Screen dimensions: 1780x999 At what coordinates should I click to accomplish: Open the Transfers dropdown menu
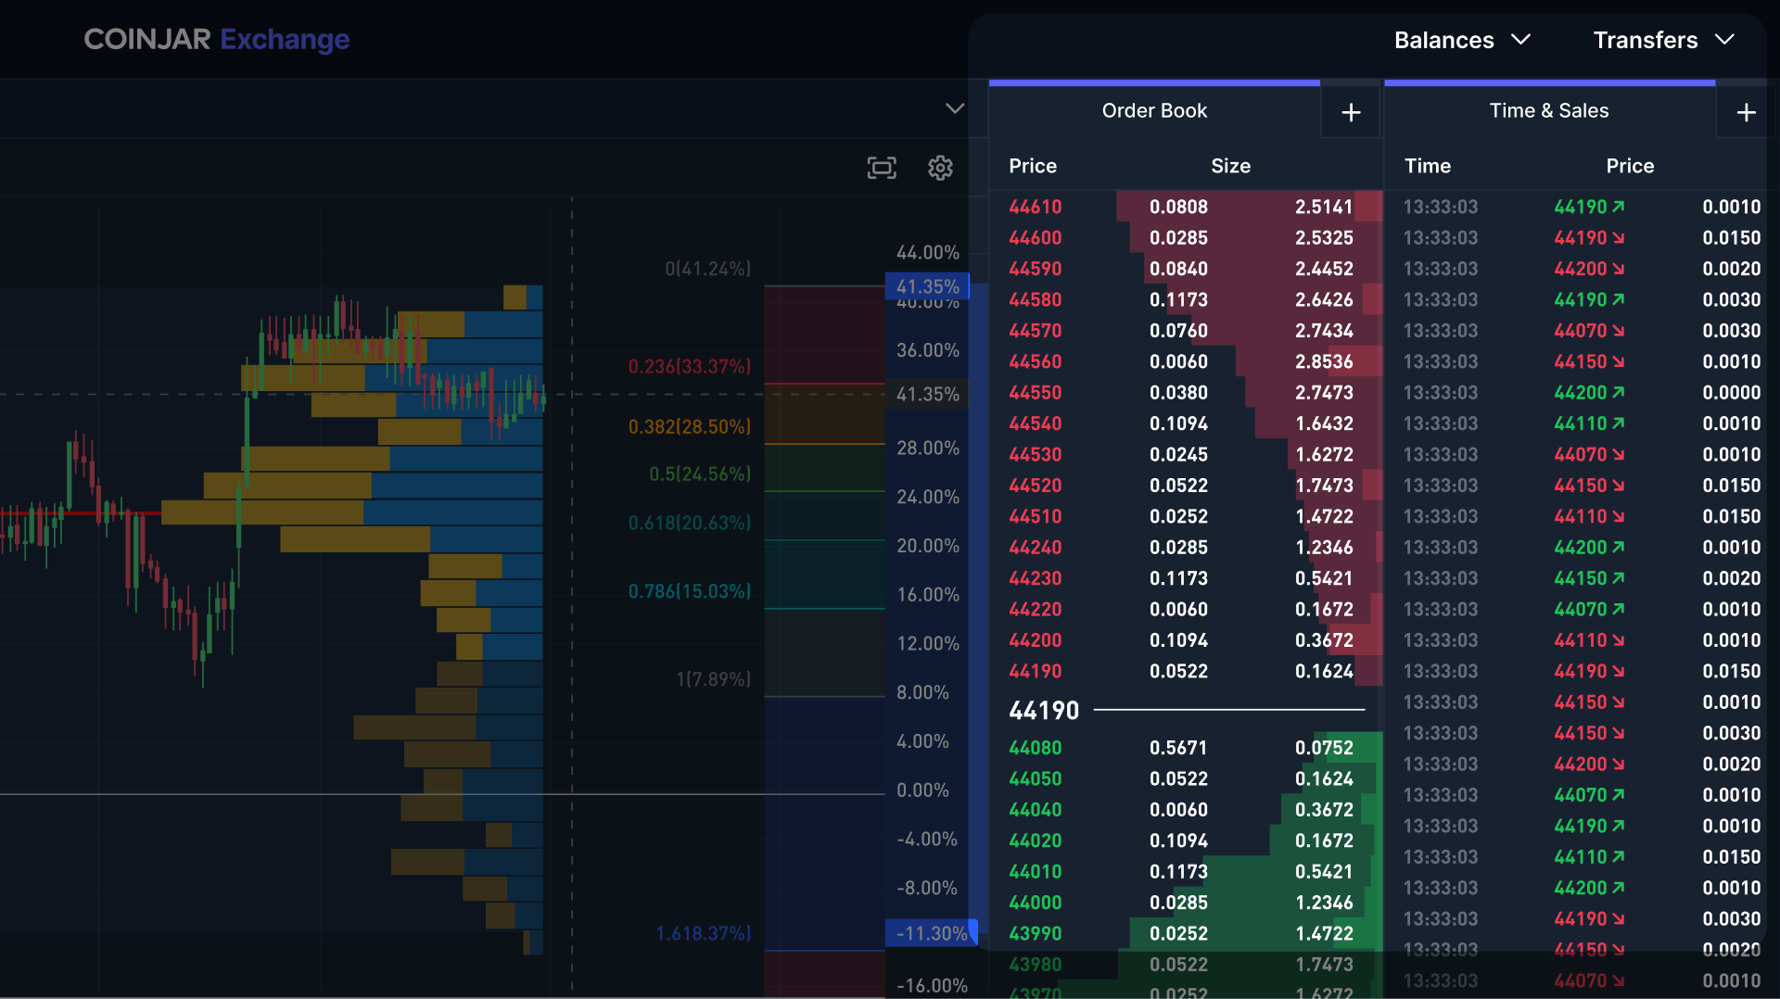coord(1663,40)
